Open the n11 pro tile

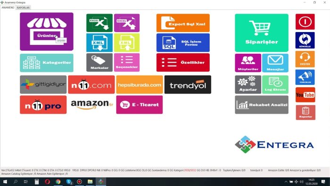pyautogui.click(x=43, y=105)
